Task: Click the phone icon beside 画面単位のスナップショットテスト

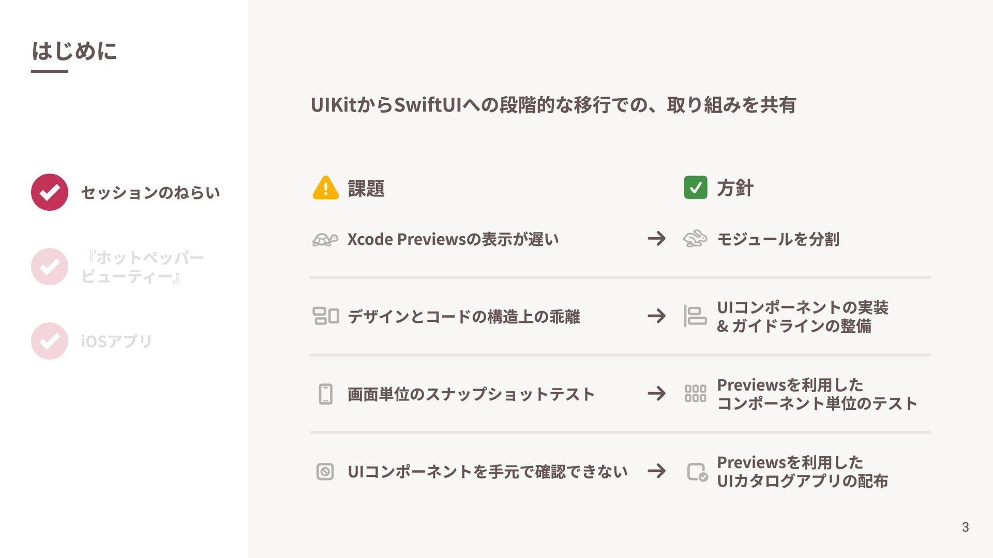Action: tap(325, 394)
